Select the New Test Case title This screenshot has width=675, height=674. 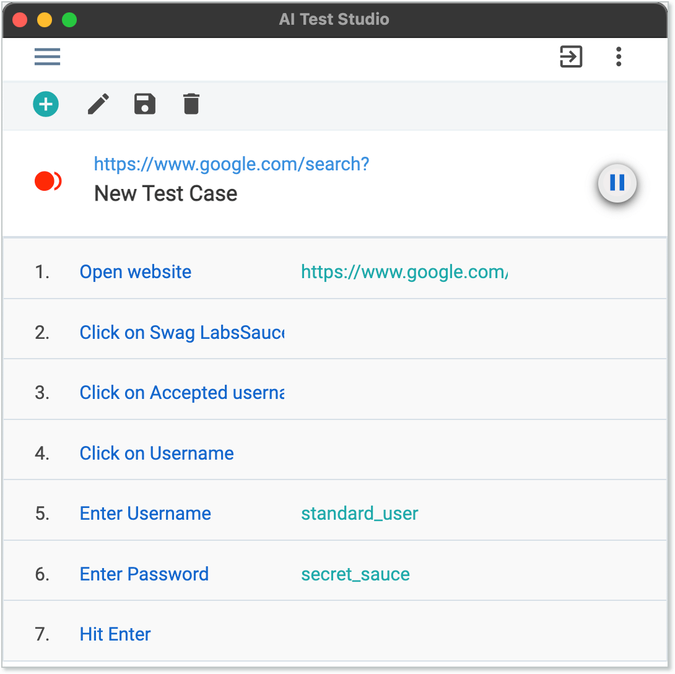(x=165, y=193)
